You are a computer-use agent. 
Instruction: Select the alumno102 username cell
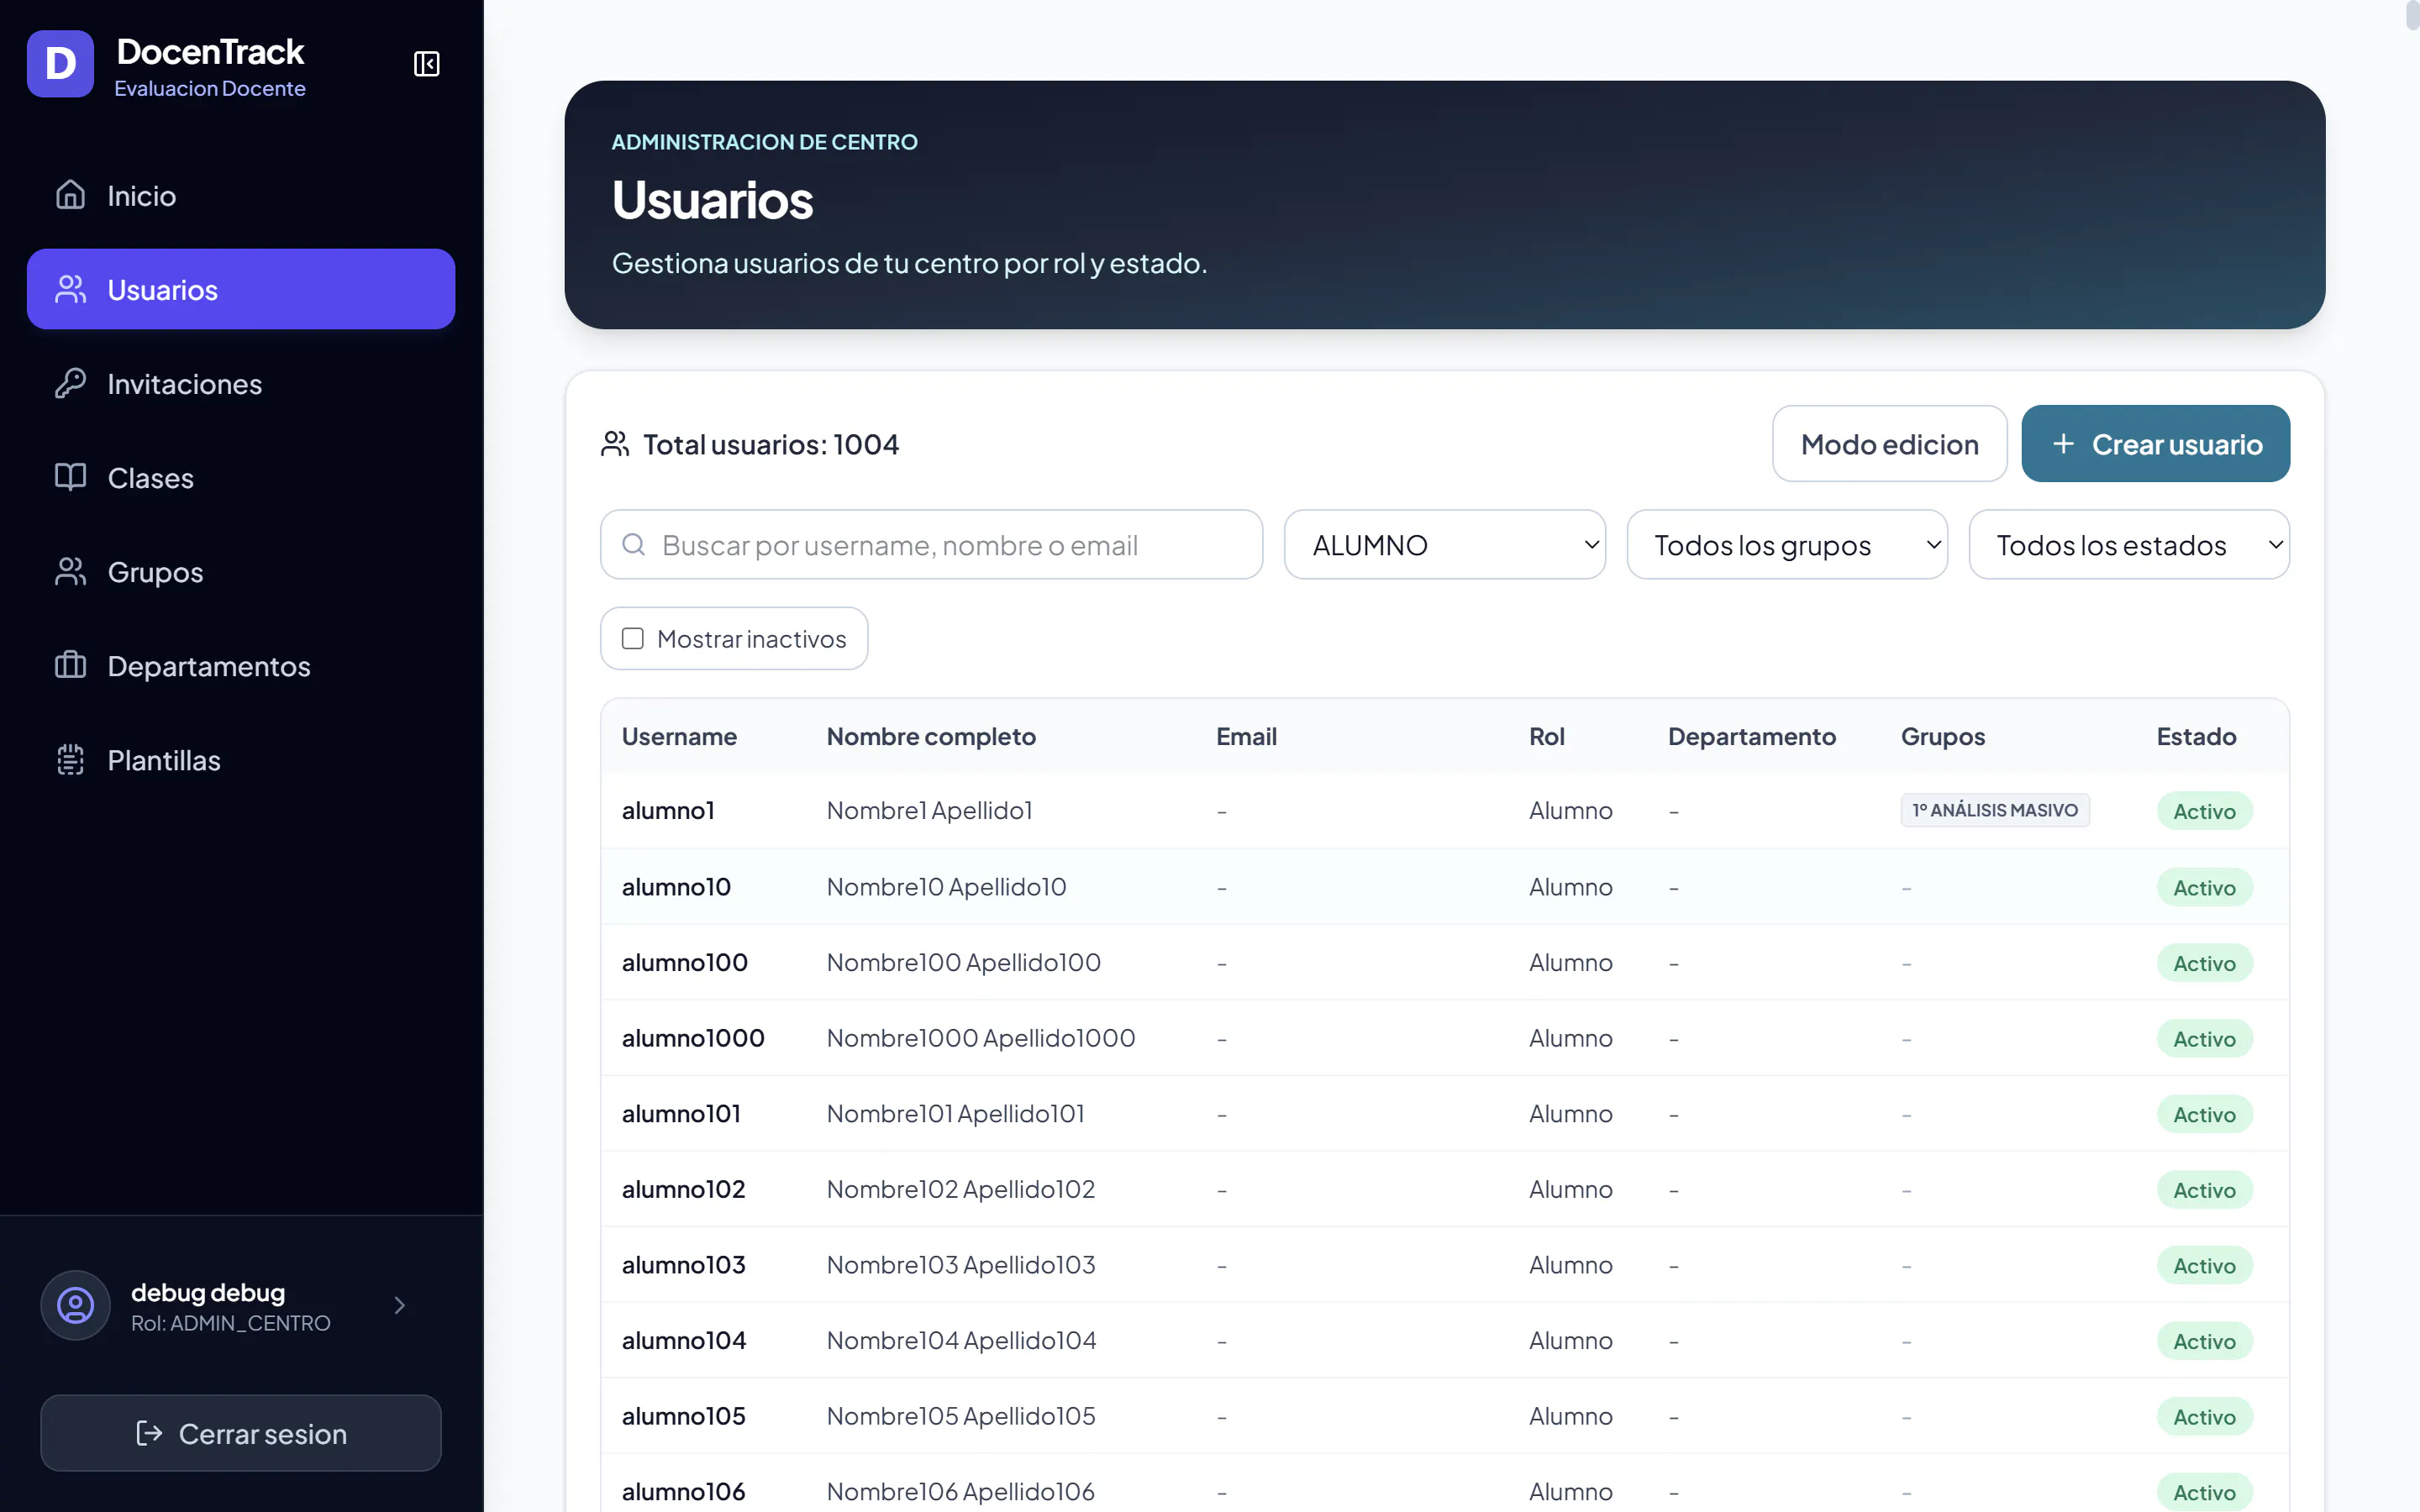684,1189
